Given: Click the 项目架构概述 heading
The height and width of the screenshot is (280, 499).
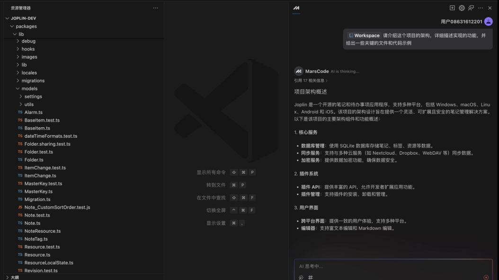Looking at the screenshot, I should click(310, 92).
